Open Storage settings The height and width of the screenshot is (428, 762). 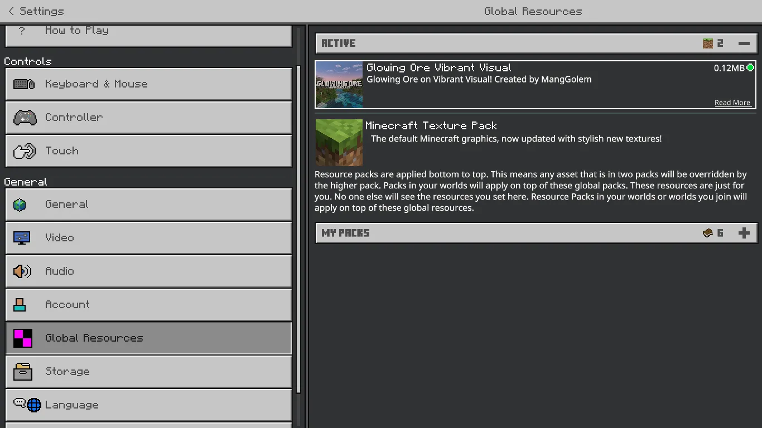click(x=148, y=372)
